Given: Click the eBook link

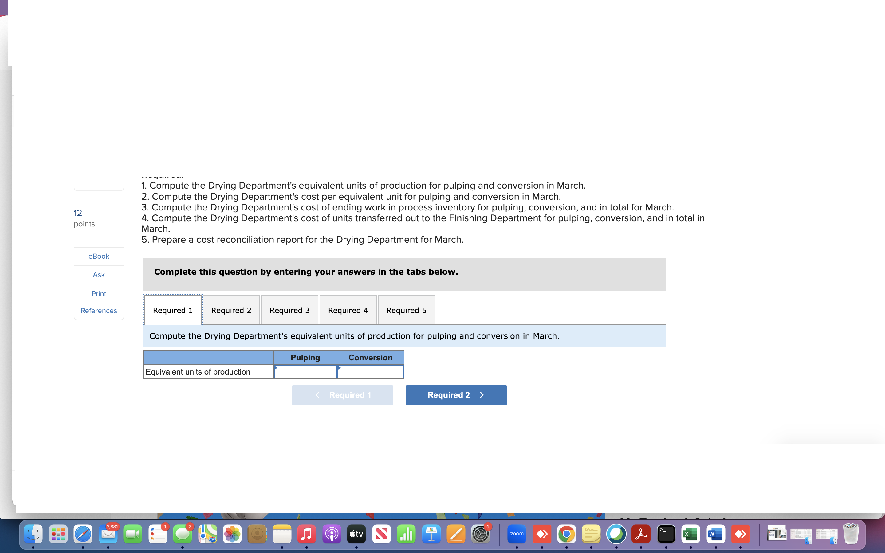Looking at the screenshot, I should (x=98, y=256).
